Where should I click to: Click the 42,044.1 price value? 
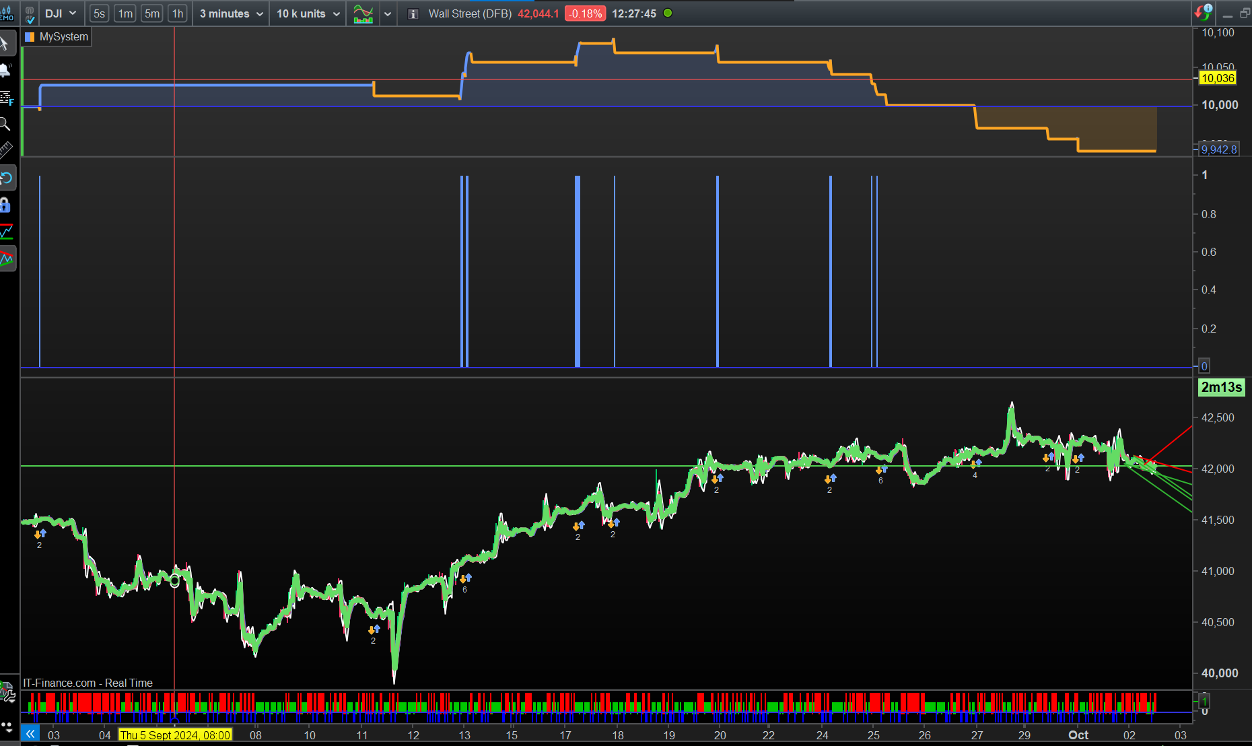(x=538, y=13)
